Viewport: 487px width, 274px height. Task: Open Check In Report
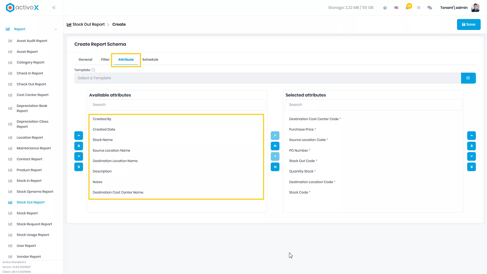point(30,73)
